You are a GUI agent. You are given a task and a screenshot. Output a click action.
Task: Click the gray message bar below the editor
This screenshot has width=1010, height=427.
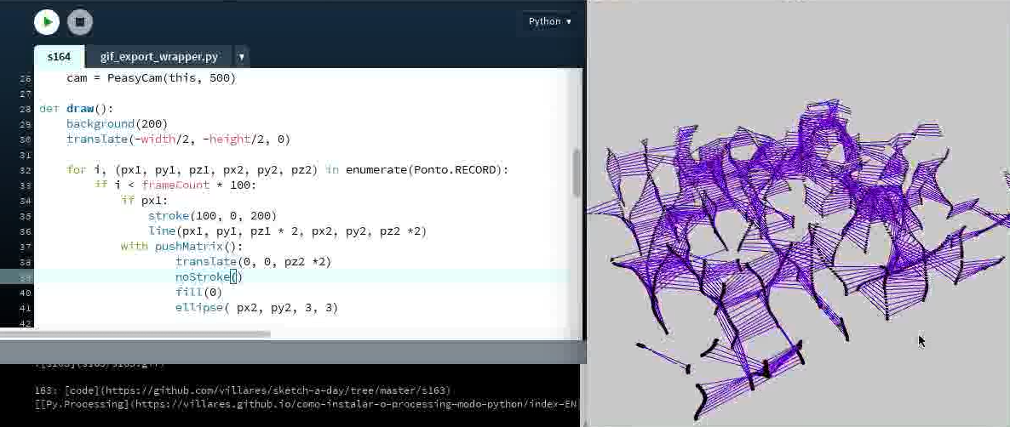pyautogui.click(x=290, y=351)
